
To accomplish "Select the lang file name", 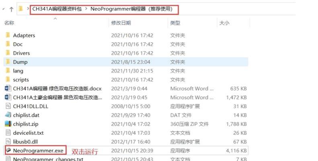I will pos(18,71).
